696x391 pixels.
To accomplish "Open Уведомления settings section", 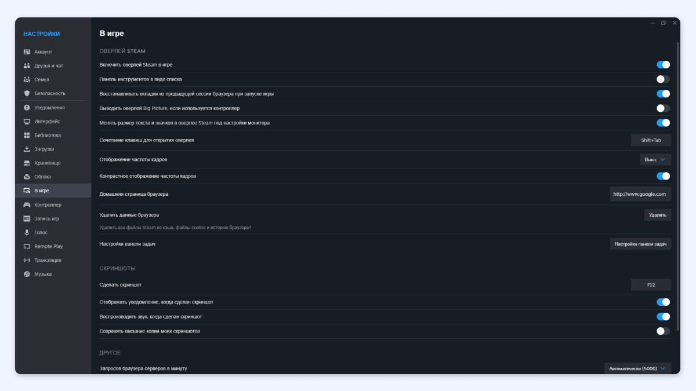I will [x=53, y=108].
